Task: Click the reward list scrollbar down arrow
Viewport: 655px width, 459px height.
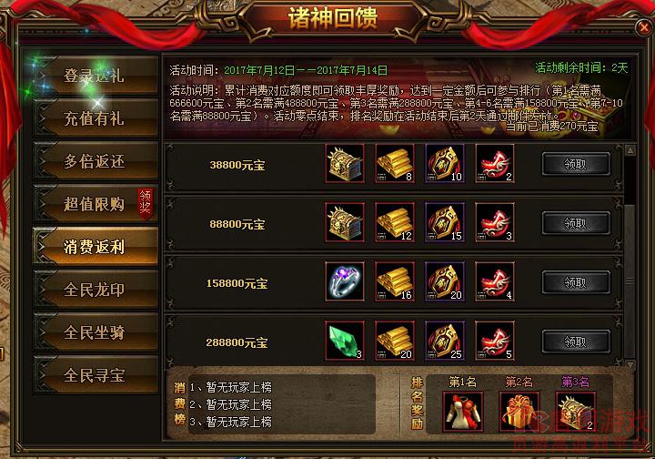Action: point(630,364)
